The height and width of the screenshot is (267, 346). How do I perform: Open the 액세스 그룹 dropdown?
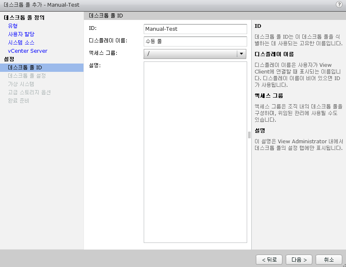point(195,54)
